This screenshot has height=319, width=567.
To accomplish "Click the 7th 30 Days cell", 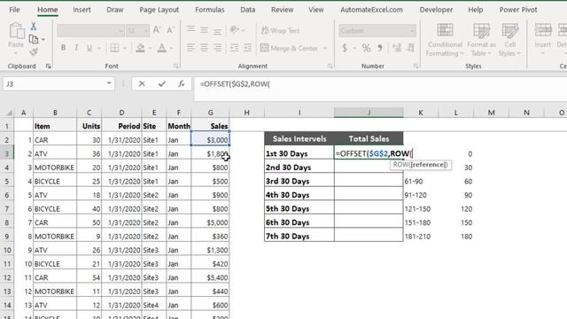I will [299, 237].
